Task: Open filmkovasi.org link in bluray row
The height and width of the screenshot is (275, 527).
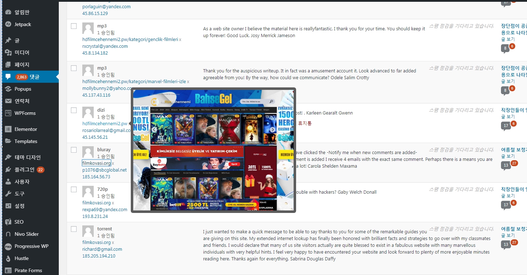Action: (x=97, y=163)
